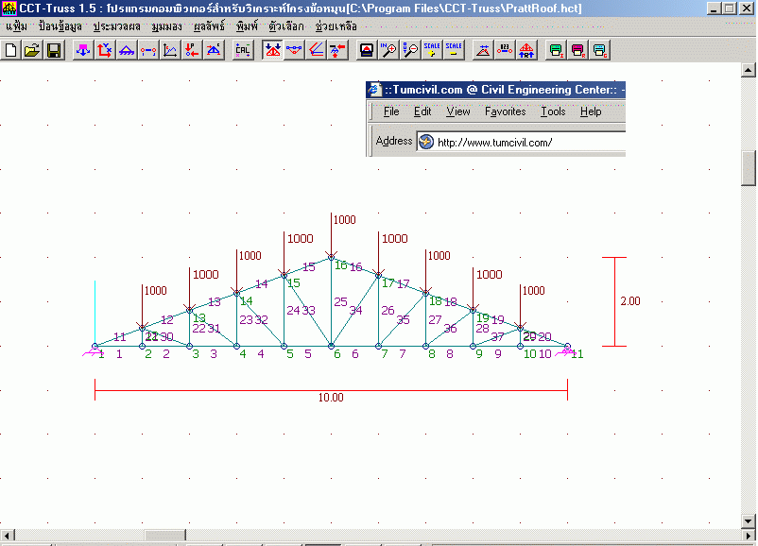758x546 pixels.
Task: Click member label 32 on the truss
Action: coord(262,319)
